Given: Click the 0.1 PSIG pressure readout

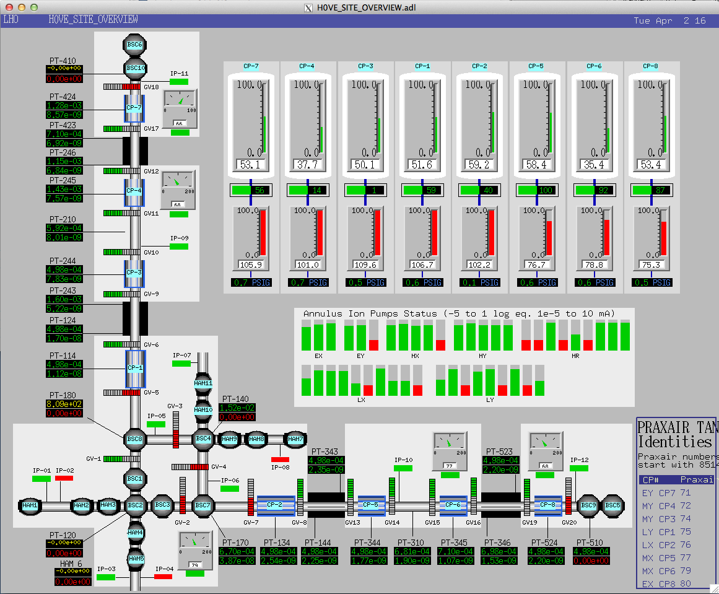Looking at the screenshot, I should click(479, 282).
